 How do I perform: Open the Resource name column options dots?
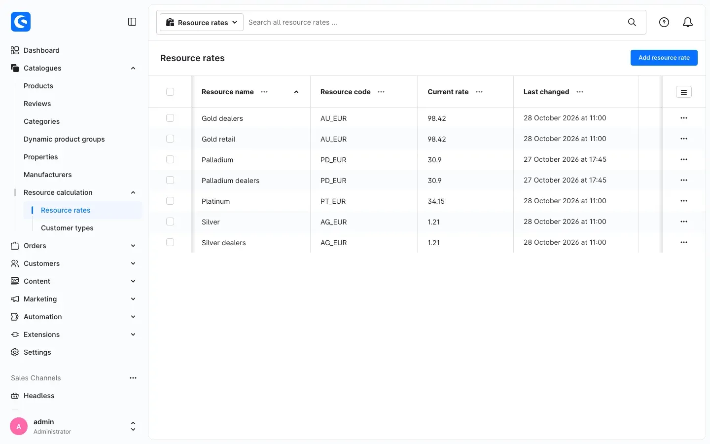coord(264,92)
